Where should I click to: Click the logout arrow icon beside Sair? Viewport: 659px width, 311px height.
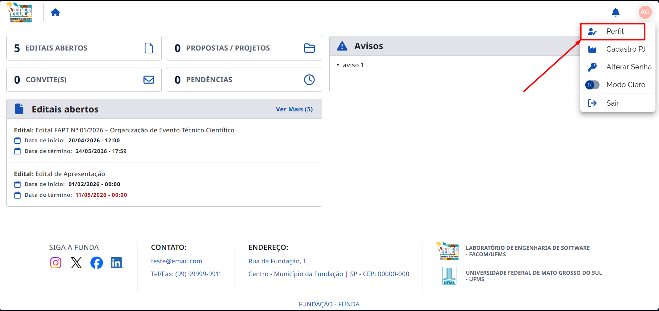click(592, 103)
